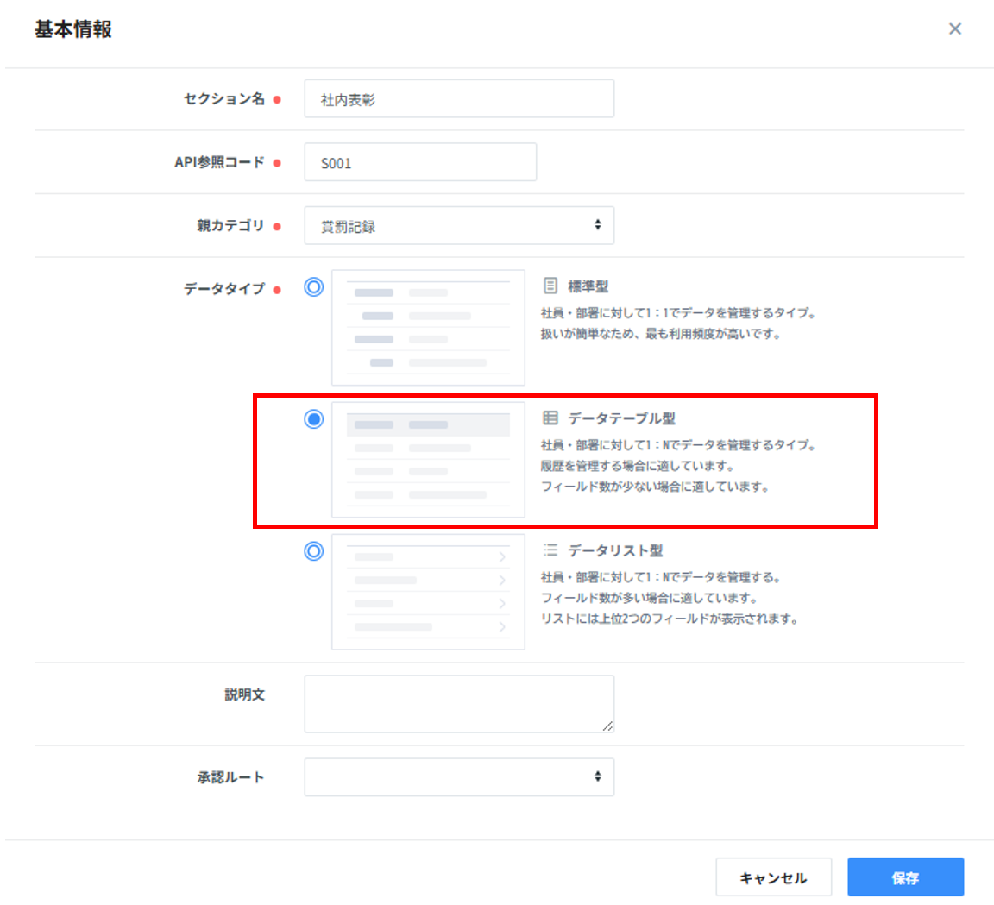Open the 親カテゴリ dropdown

(459, 226)
